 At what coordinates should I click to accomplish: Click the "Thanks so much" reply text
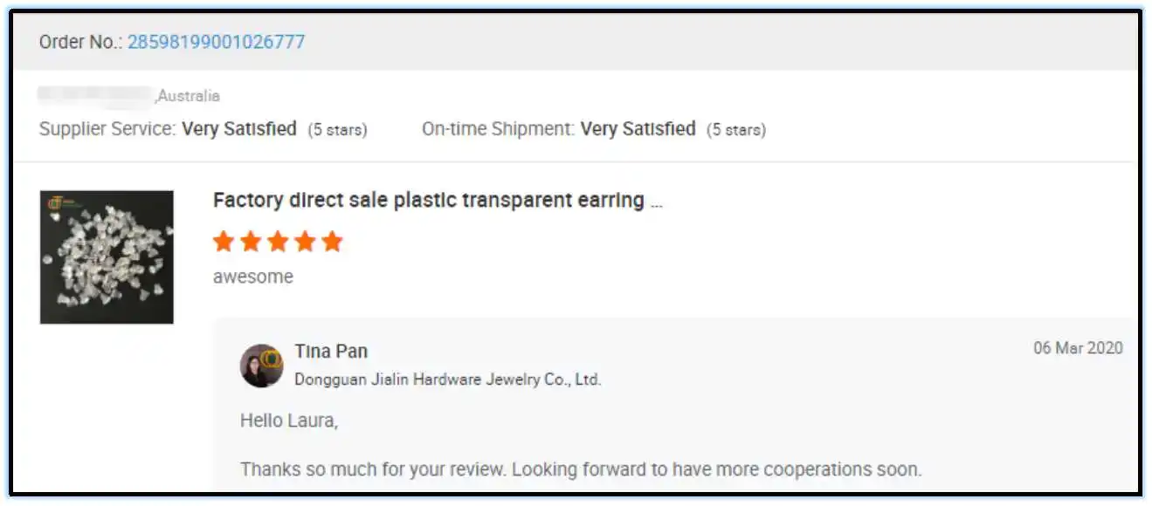click(580, 469)
